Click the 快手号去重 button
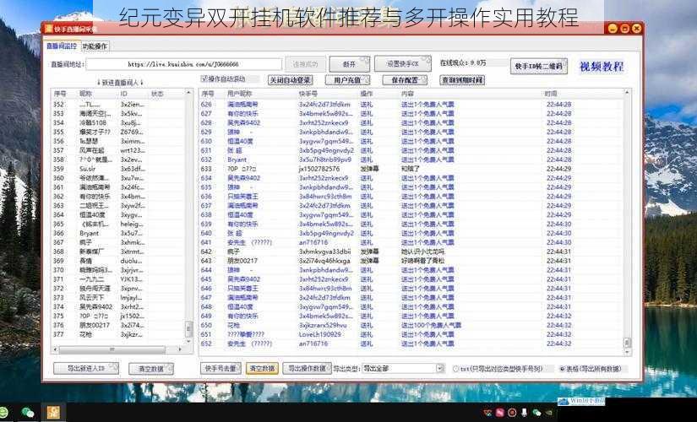697x422 pixels. 221,368
